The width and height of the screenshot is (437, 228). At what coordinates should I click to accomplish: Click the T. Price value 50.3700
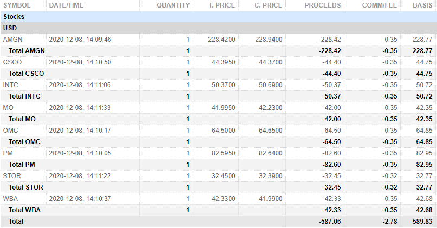click(x=223, y=85)
